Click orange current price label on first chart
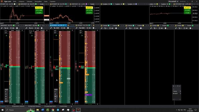The height and width of the screenshot is (112, 199). (x=47, y=16)
